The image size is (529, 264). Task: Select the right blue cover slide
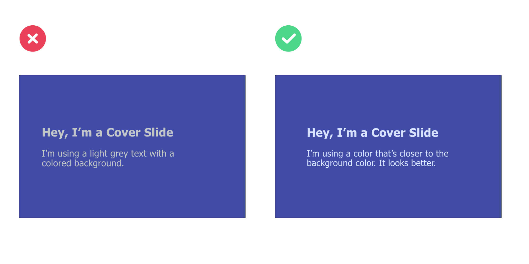click(x=388, y=147)
